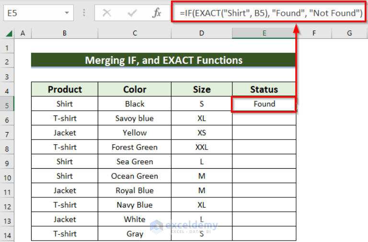Select the 'XXL' size cell

pos(202,147)
